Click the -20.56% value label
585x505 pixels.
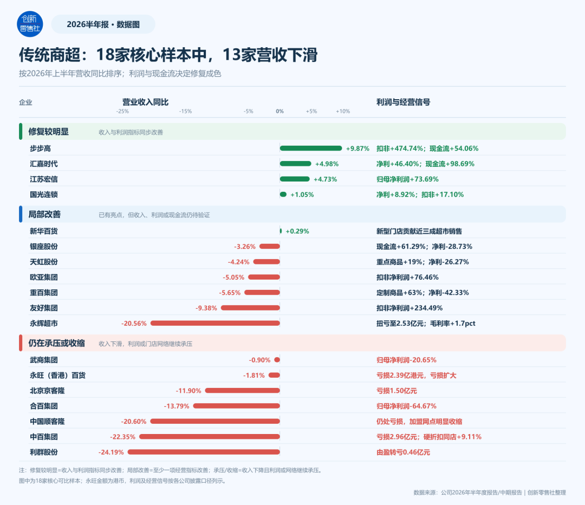(x=134, y=323)
